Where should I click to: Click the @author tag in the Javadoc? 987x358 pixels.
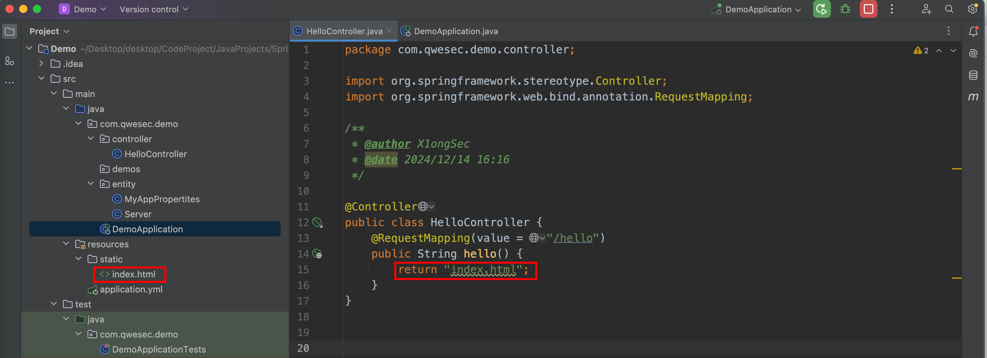click(387, 144)
